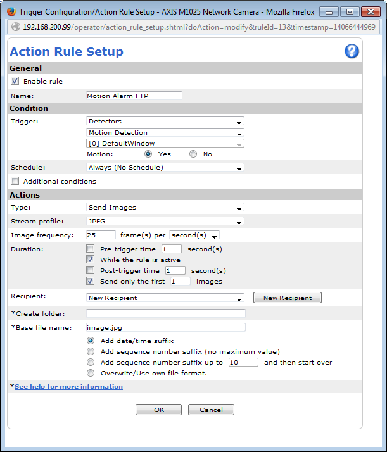
Task: Expand the Schedule dropdown list
Action: pos(165,168)
